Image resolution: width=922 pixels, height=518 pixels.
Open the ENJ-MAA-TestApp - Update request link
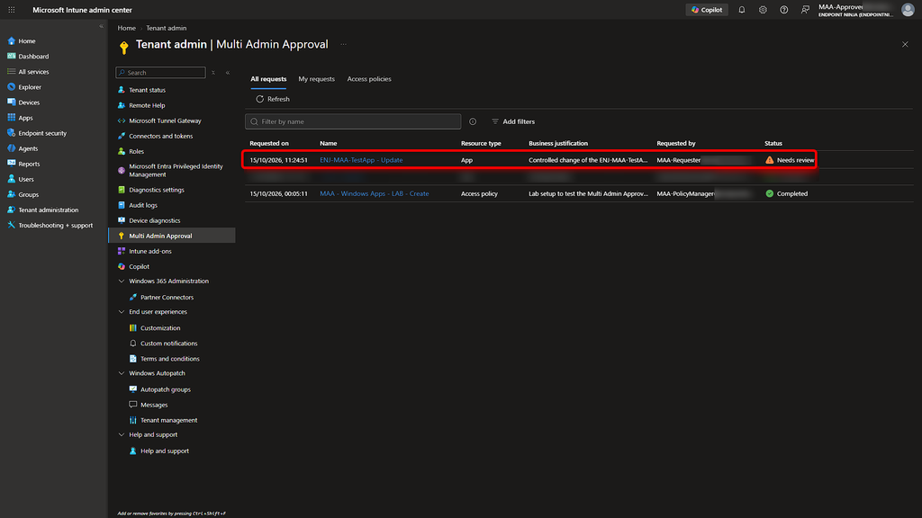pyautogui.click(x=361, y=160)
